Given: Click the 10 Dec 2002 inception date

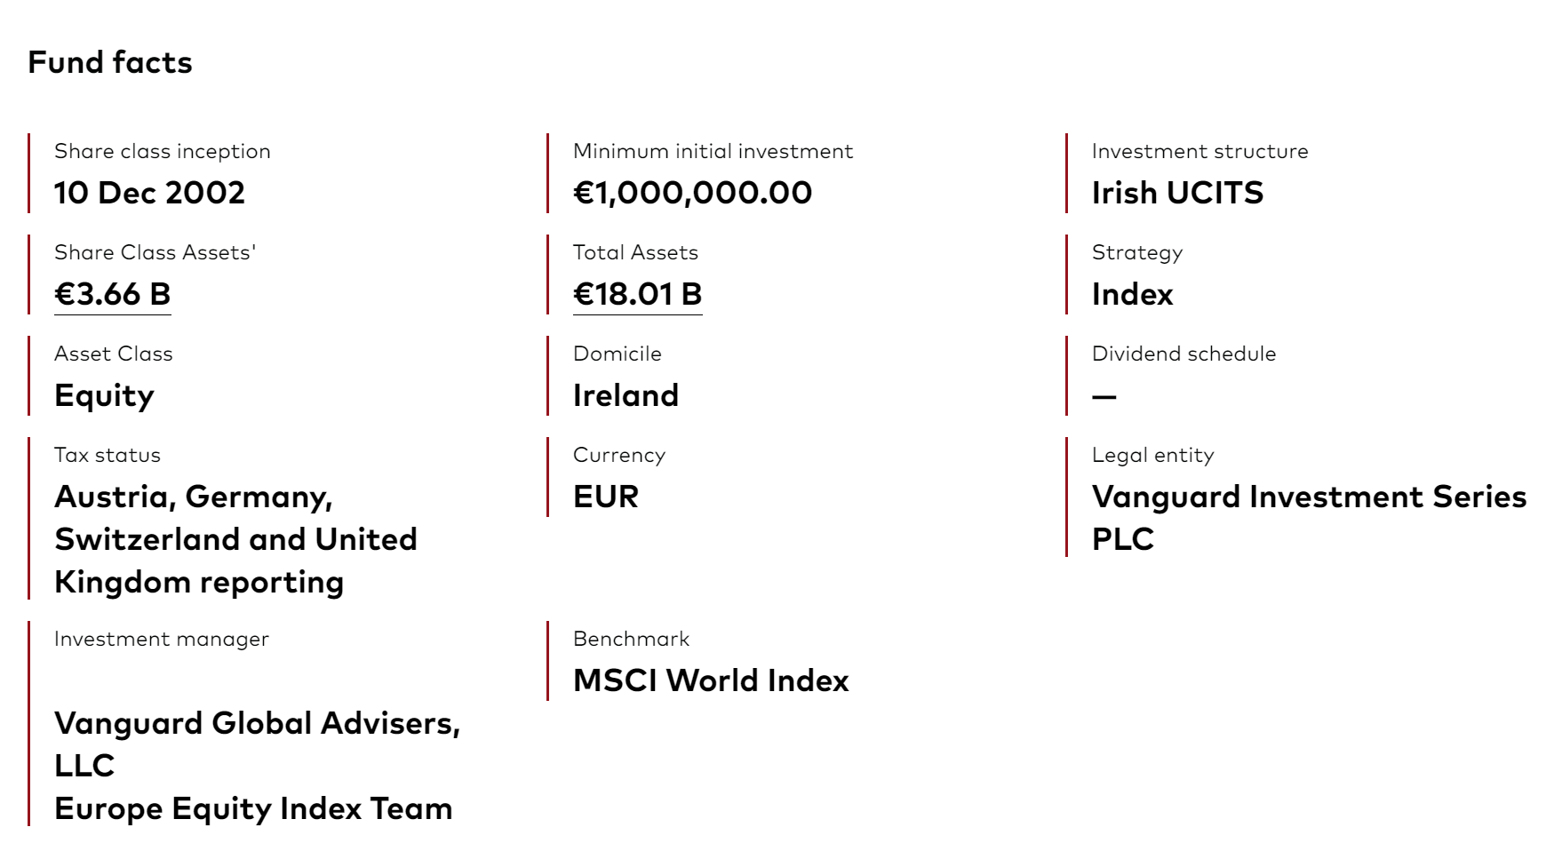Looking at the screenshot, I should [x=149, y=193].
